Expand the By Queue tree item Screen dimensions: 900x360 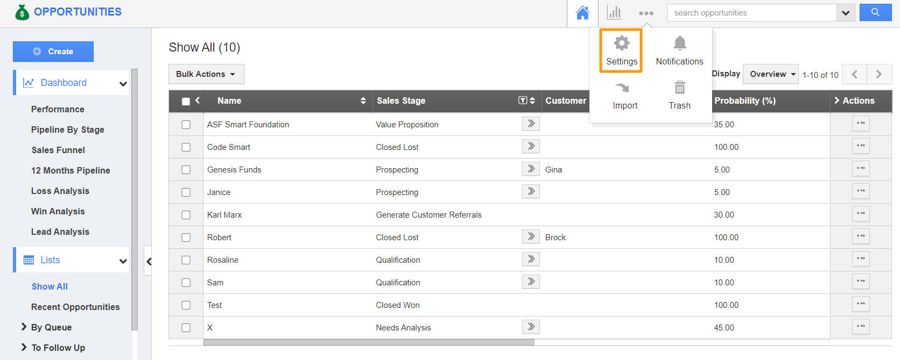[24, 327]
